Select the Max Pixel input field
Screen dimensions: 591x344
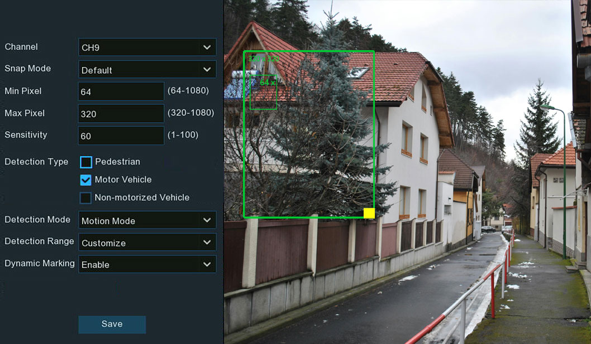(x=121, y=113)
